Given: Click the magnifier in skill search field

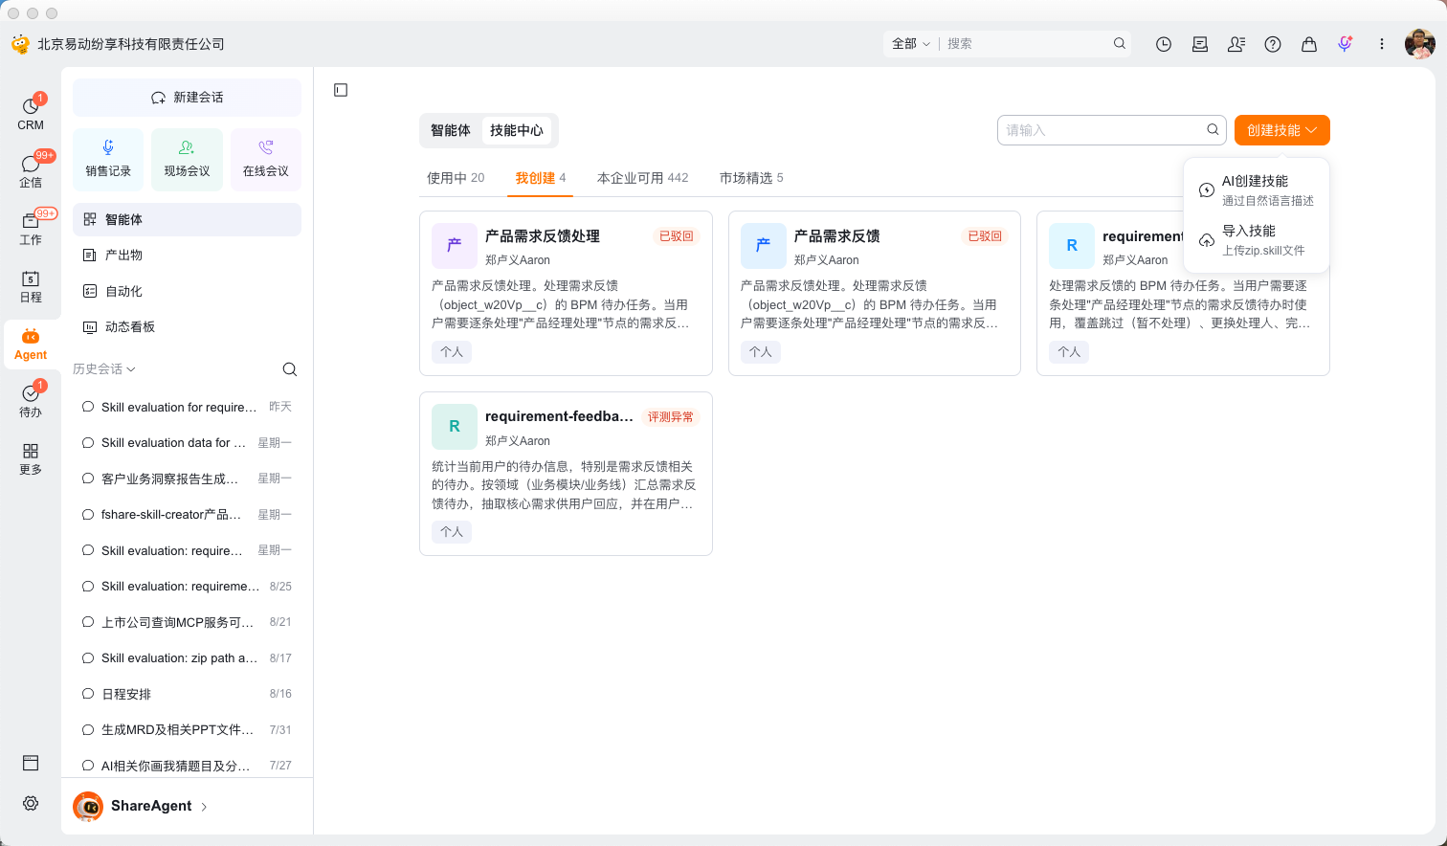Looking at the screenshot, I should pyautogui.click(x=1213, y=129).
